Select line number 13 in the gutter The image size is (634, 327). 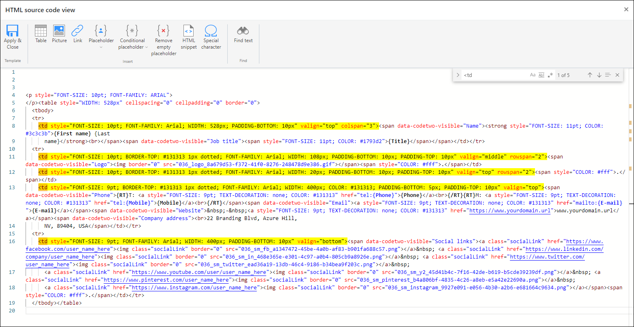click(11, 188)
